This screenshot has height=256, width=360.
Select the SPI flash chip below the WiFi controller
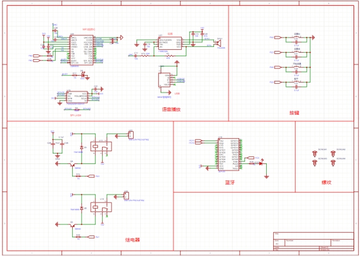click(76, 95)
